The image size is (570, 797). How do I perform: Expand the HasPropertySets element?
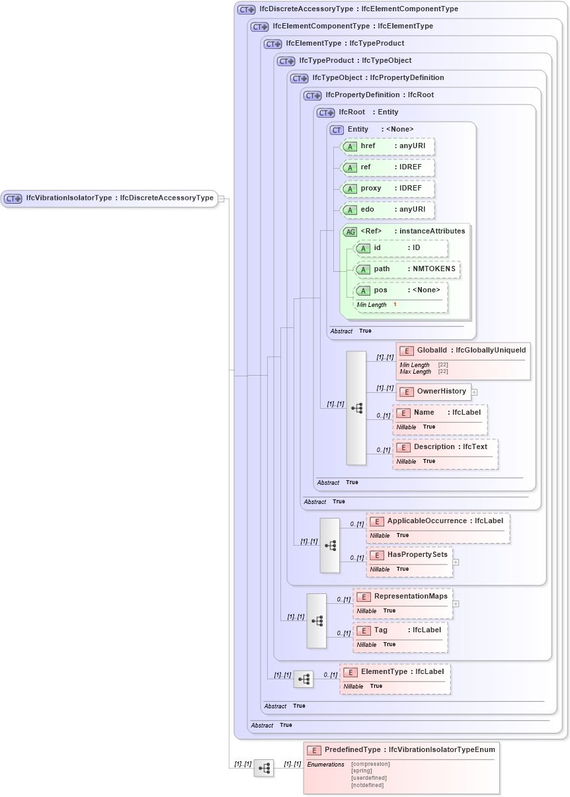(x=456, y=562)
